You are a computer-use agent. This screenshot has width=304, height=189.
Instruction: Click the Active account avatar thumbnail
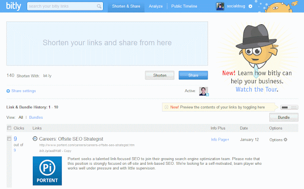pyautogui.click(x=203, y=91)
